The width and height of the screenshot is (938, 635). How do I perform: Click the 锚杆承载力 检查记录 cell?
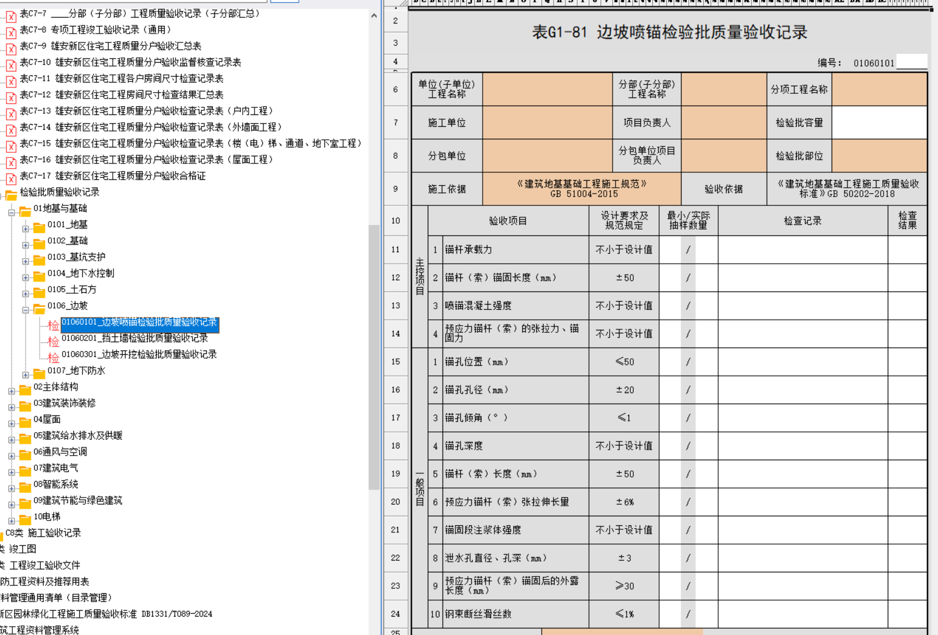click(x=802, y=250)
